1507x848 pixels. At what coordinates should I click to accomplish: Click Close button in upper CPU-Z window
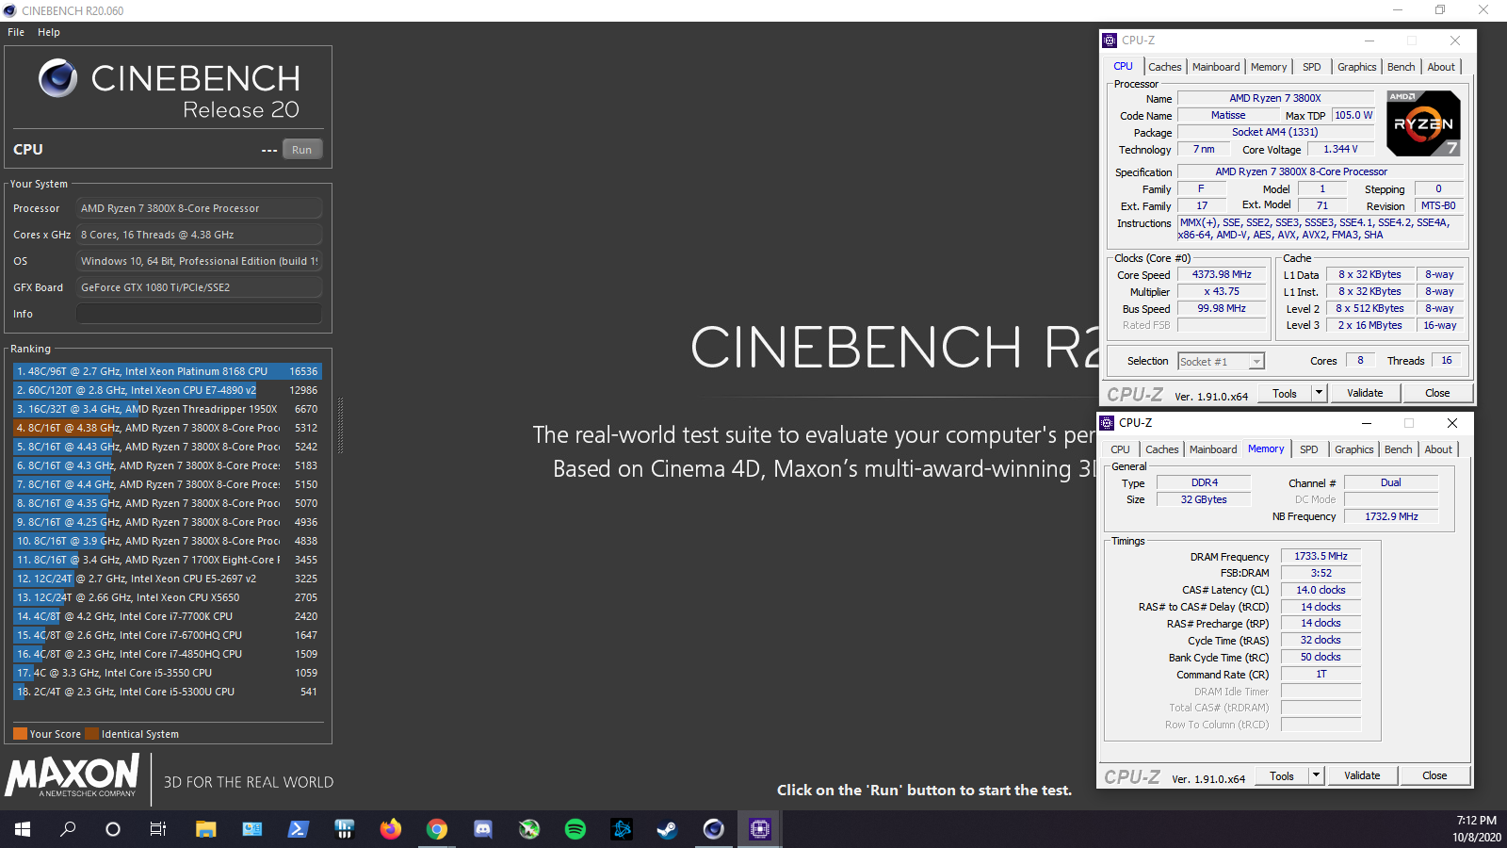click(1437, 393)
